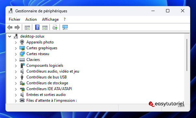Open the Fichier menu

15,19
